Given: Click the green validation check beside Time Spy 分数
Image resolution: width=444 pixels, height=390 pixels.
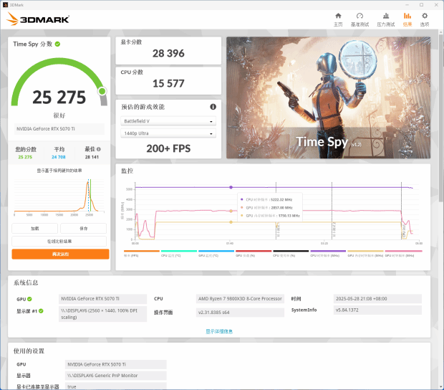Looking at the screenshot, I should click(57, 44).
